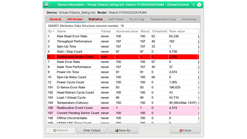The image size is (247, 139).
Task: Click the View Output button
Action: pyautogui.click(x=92, y=130)
